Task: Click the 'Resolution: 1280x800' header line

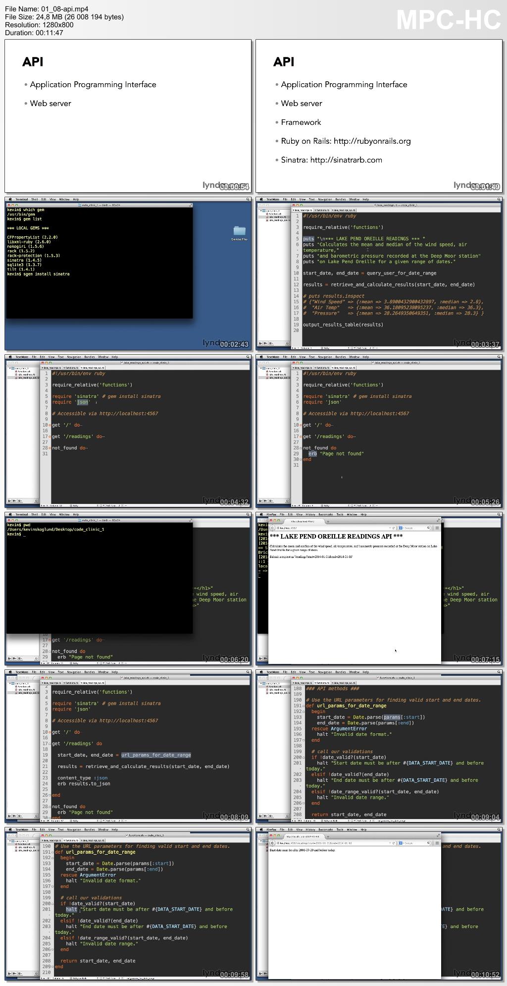Action: (39, 25)
